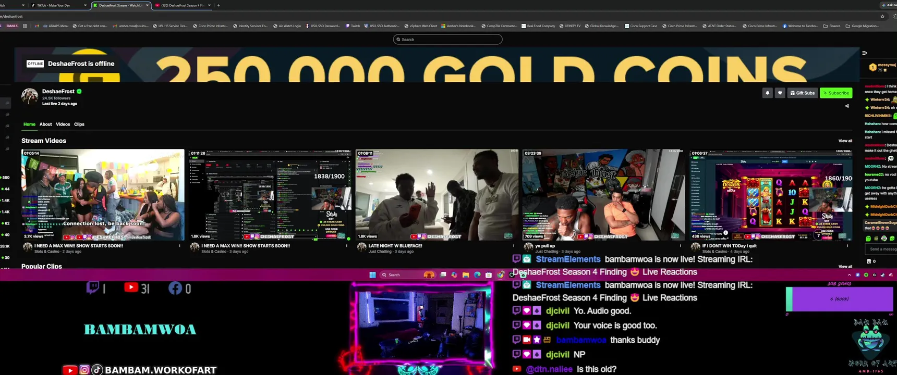Open the 01:06:37 slots video thumbnail
This screenshot has height=375, width=897.
click(771, 195)
